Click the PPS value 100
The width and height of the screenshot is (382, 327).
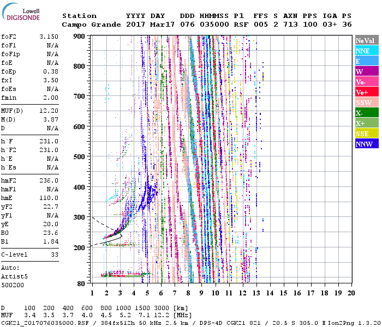click(310, 25)
